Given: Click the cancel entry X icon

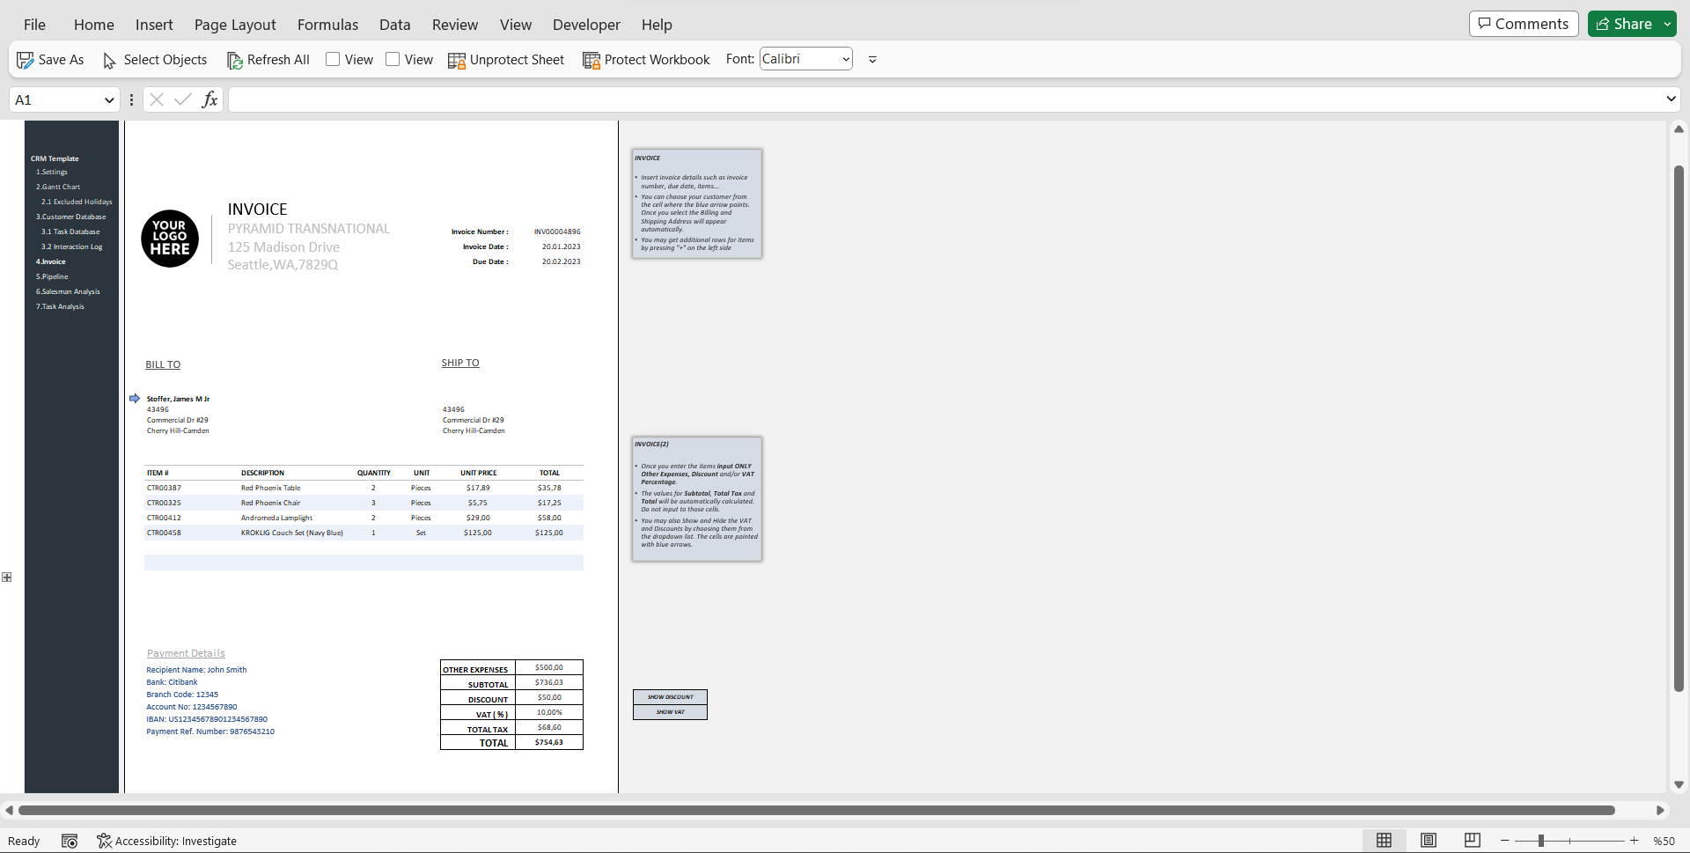Looking at the screenshot, I should click(157, 99).
